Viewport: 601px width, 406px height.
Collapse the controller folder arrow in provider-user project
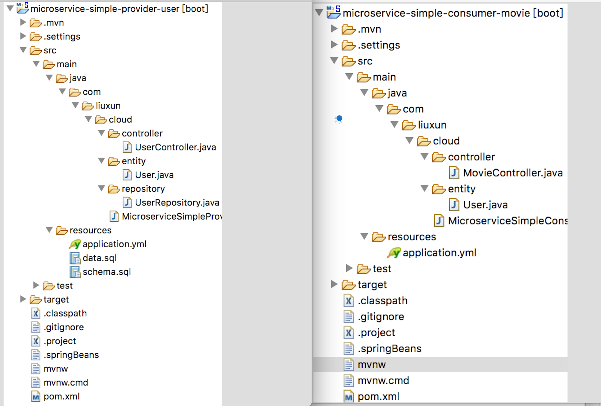click(102, 133)
